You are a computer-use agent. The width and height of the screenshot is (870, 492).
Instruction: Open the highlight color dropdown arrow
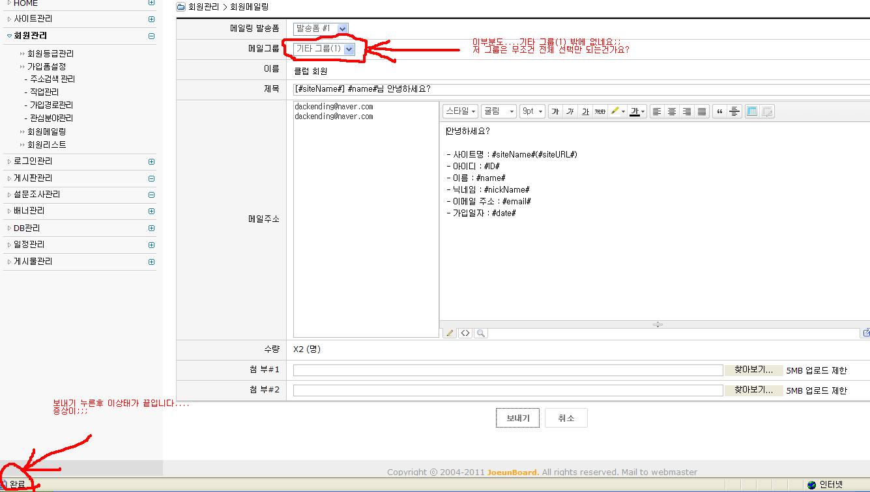pyautogui.click(x=624, y=111)
